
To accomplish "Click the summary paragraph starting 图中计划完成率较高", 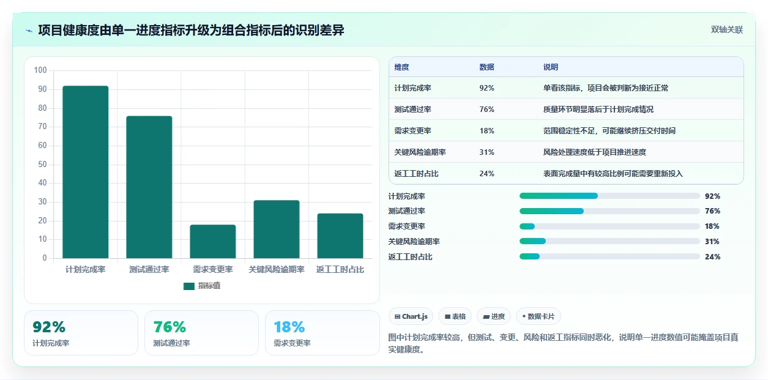I will pyautogui.click(x=563, y=344).
